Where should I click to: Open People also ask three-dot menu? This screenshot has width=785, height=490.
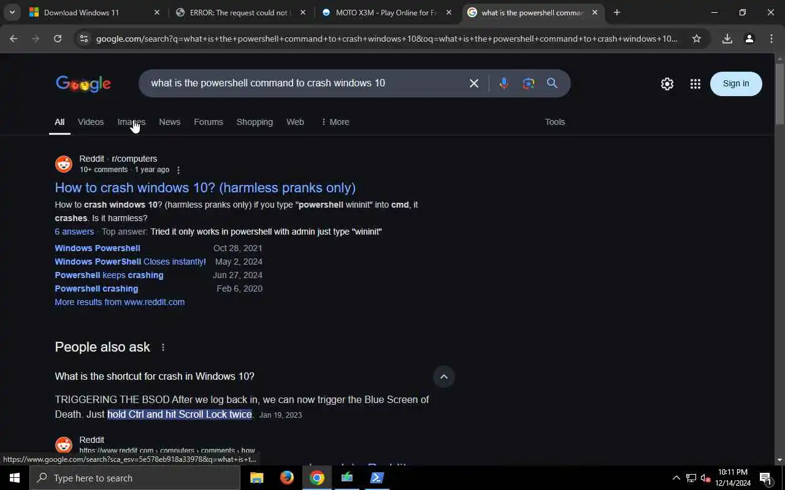(163, 347)
